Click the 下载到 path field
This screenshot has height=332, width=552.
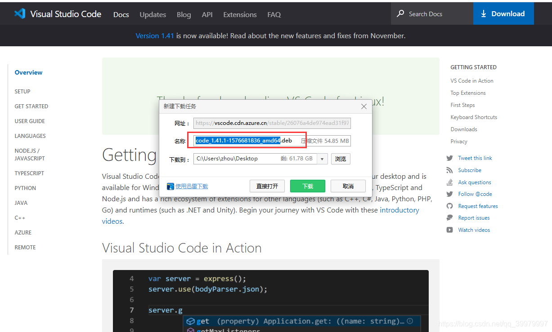[255, 159]
